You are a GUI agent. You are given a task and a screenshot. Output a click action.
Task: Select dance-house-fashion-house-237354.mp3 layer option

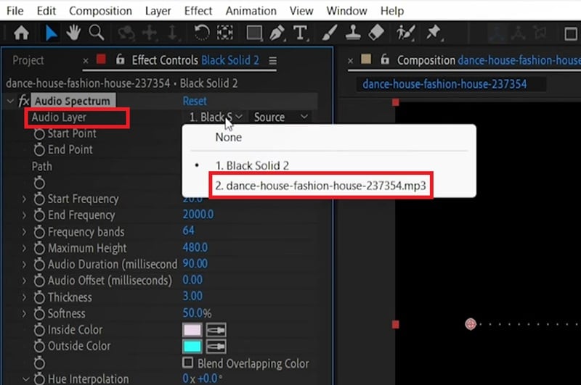(x=320, y=186)
